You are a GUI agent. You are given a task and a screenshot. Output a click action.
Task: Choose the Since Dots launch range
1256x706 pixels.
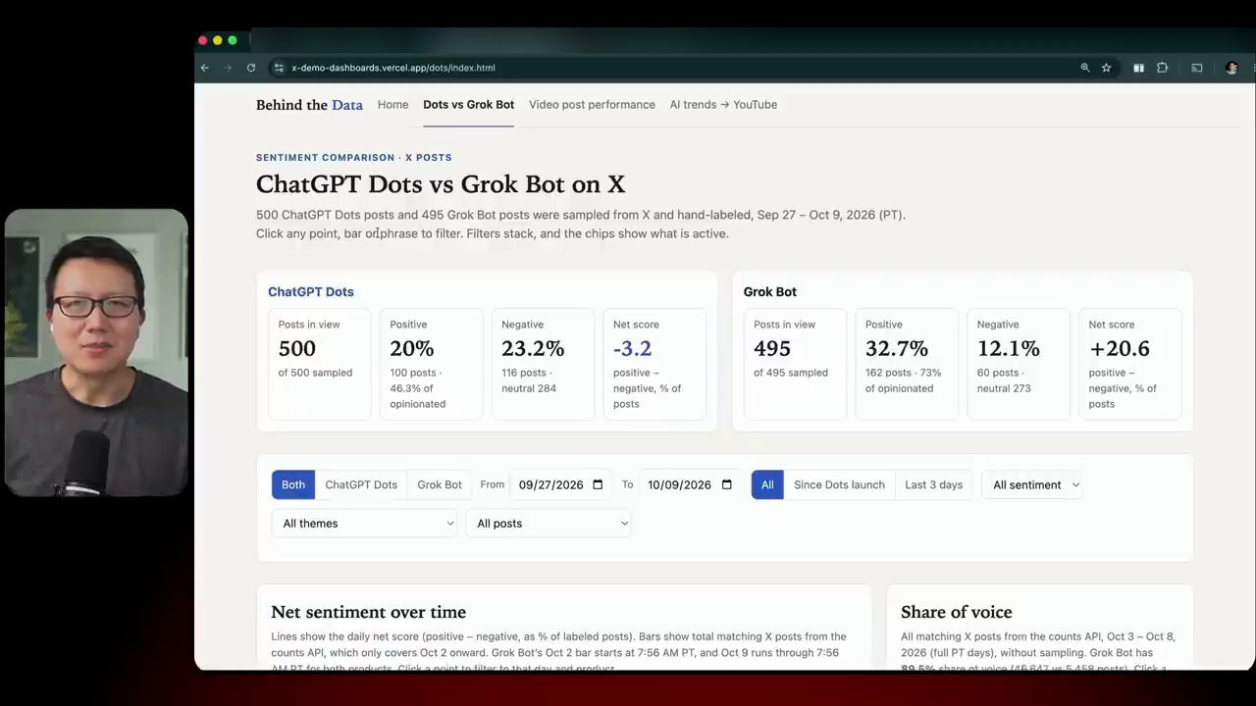click(x=839, y=484)
